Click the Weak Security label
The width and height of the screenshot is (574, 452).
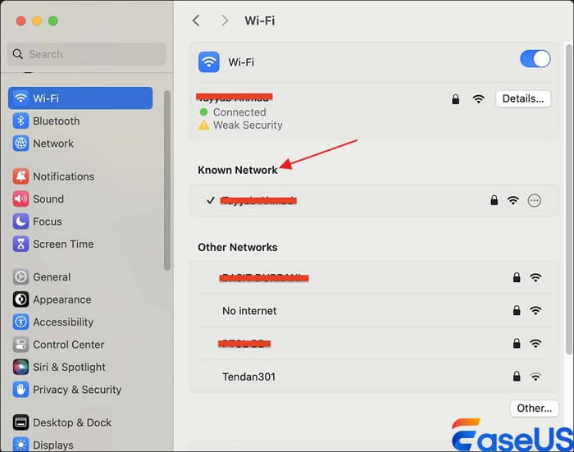click(248, 126)
